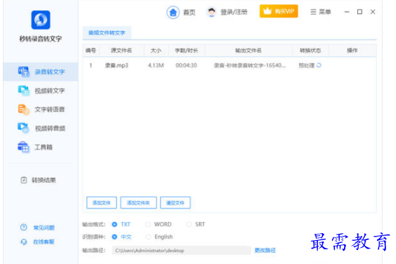The height and width of the screenshot is (264, 396).
Task: Click the 操作 column header
Action: coord(352,51)
